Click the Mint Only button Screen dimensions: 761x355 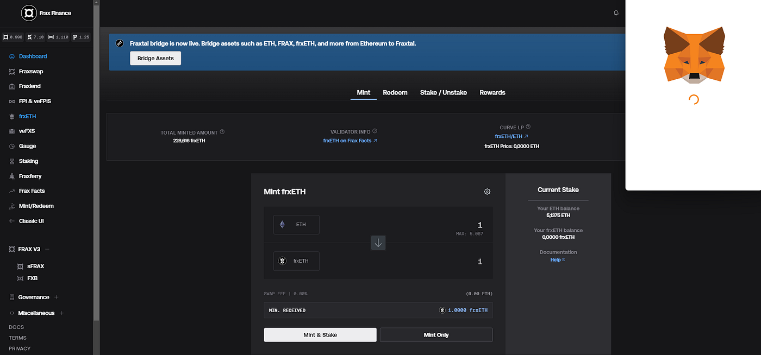436,335
